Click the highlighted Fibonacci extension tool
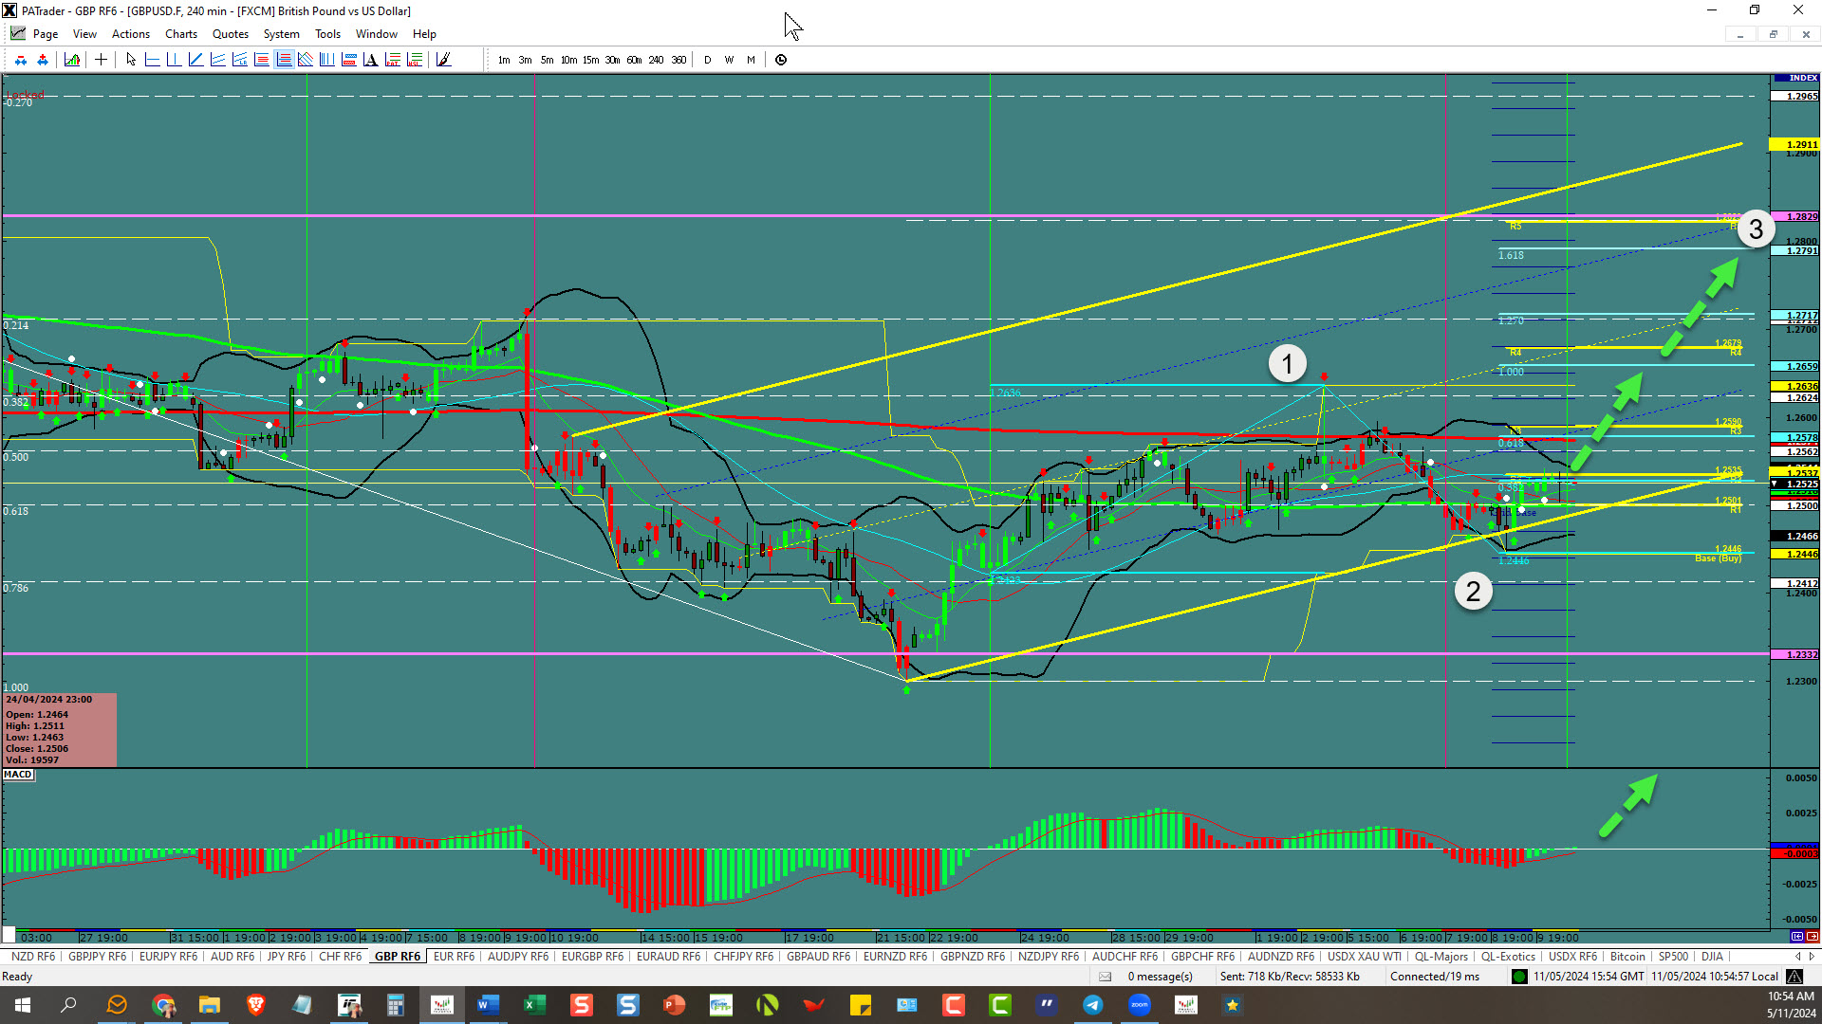Viewport: 1822px width, 1024px height. tap(284, 60)
